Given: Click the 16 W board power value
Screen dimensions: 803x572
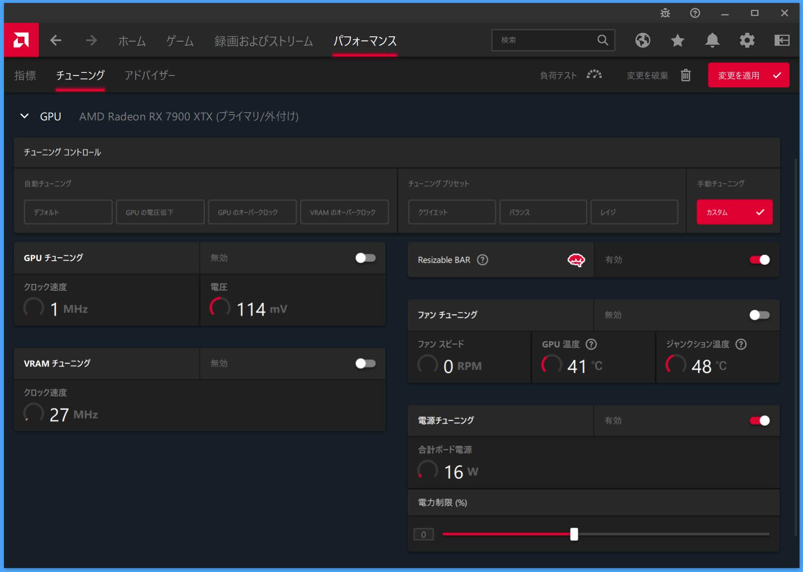Looking at the screenshot, I should (x=461, y=472).
